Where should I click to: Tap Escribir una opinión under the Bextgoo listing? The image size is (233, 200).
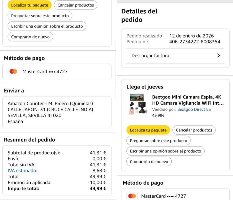coord(165,151)
